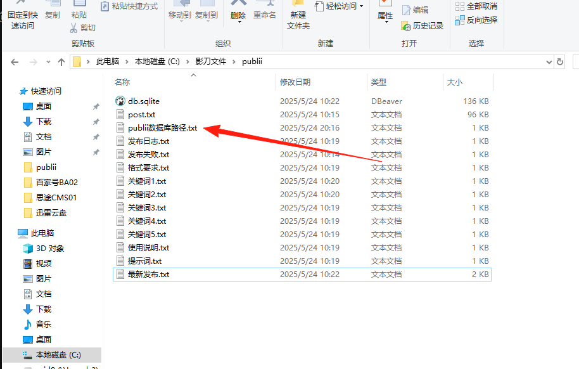
Task: Open the address bar history dropdown
Action: coord(549,61)
